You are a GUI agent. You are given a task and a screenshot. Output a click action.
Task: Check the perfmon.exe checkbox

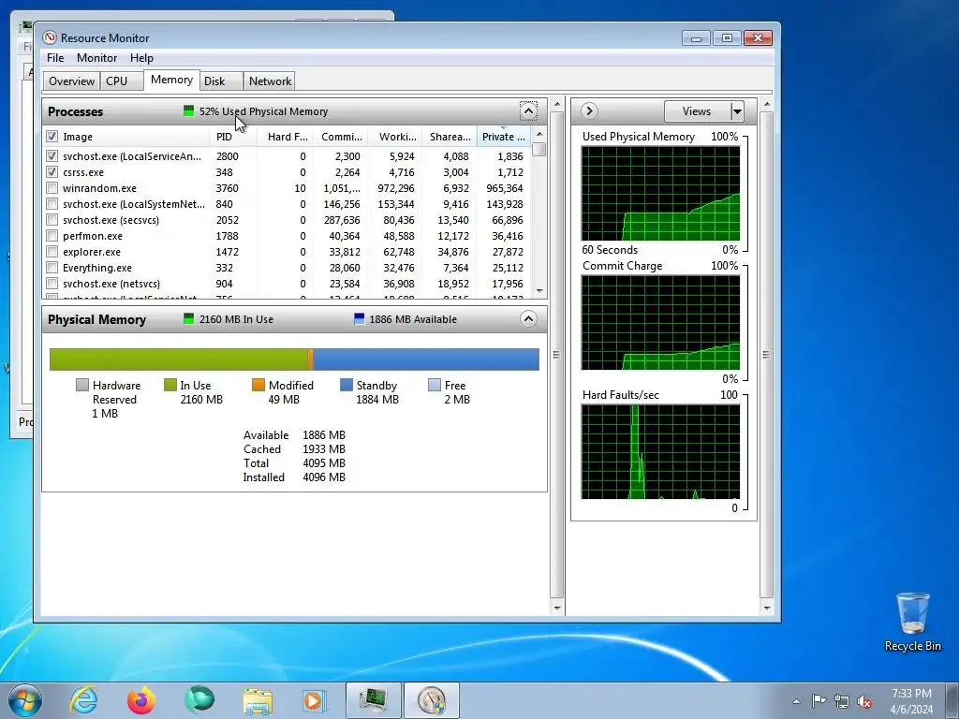tap(52, 235)
